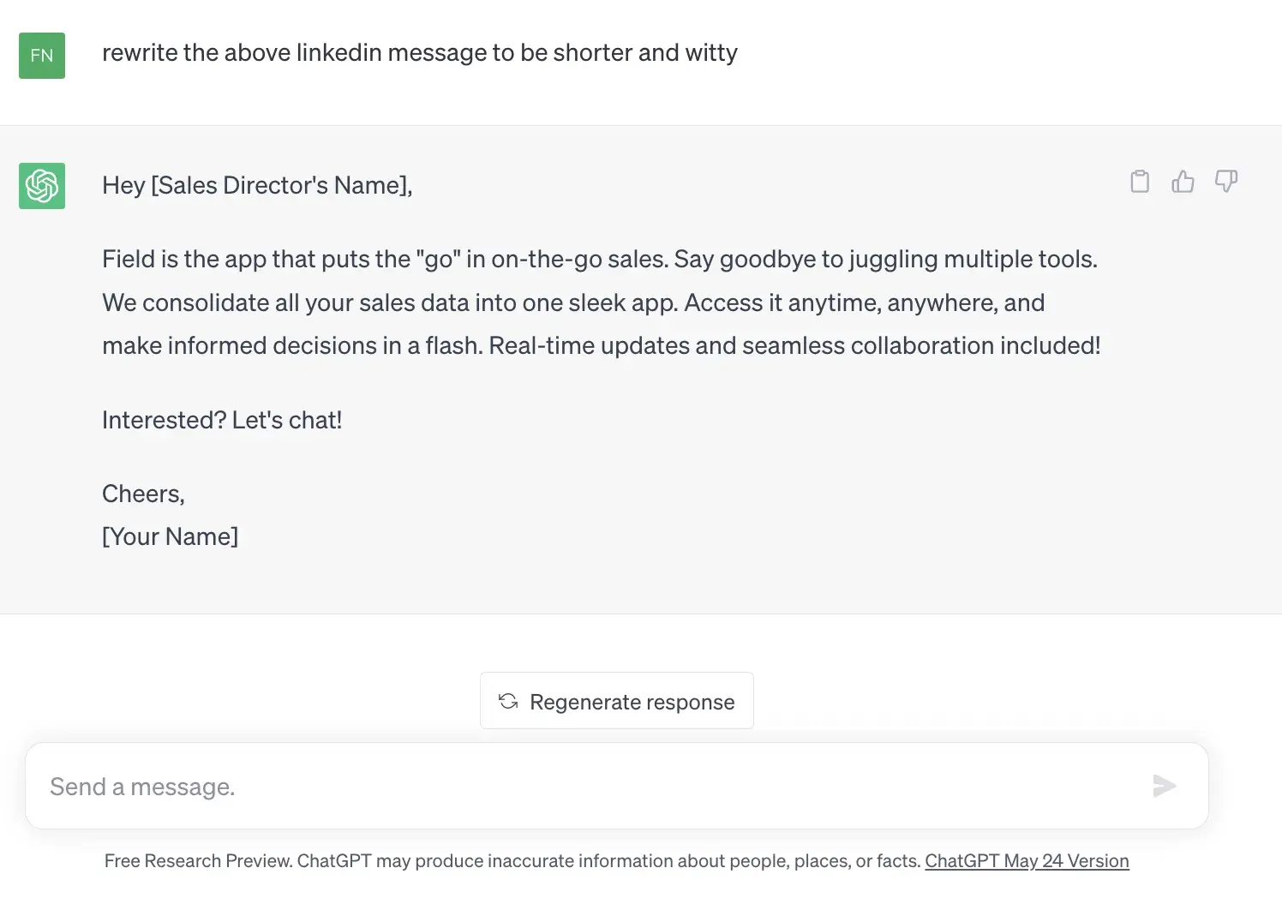Click the quoted word "go" in the response
Screen dimensions: 1282x910
(438, 260)
